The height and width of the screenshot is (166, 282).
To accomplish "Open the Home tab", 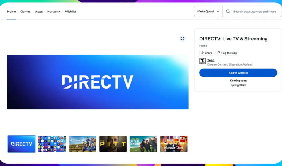I will click(12, 12).
